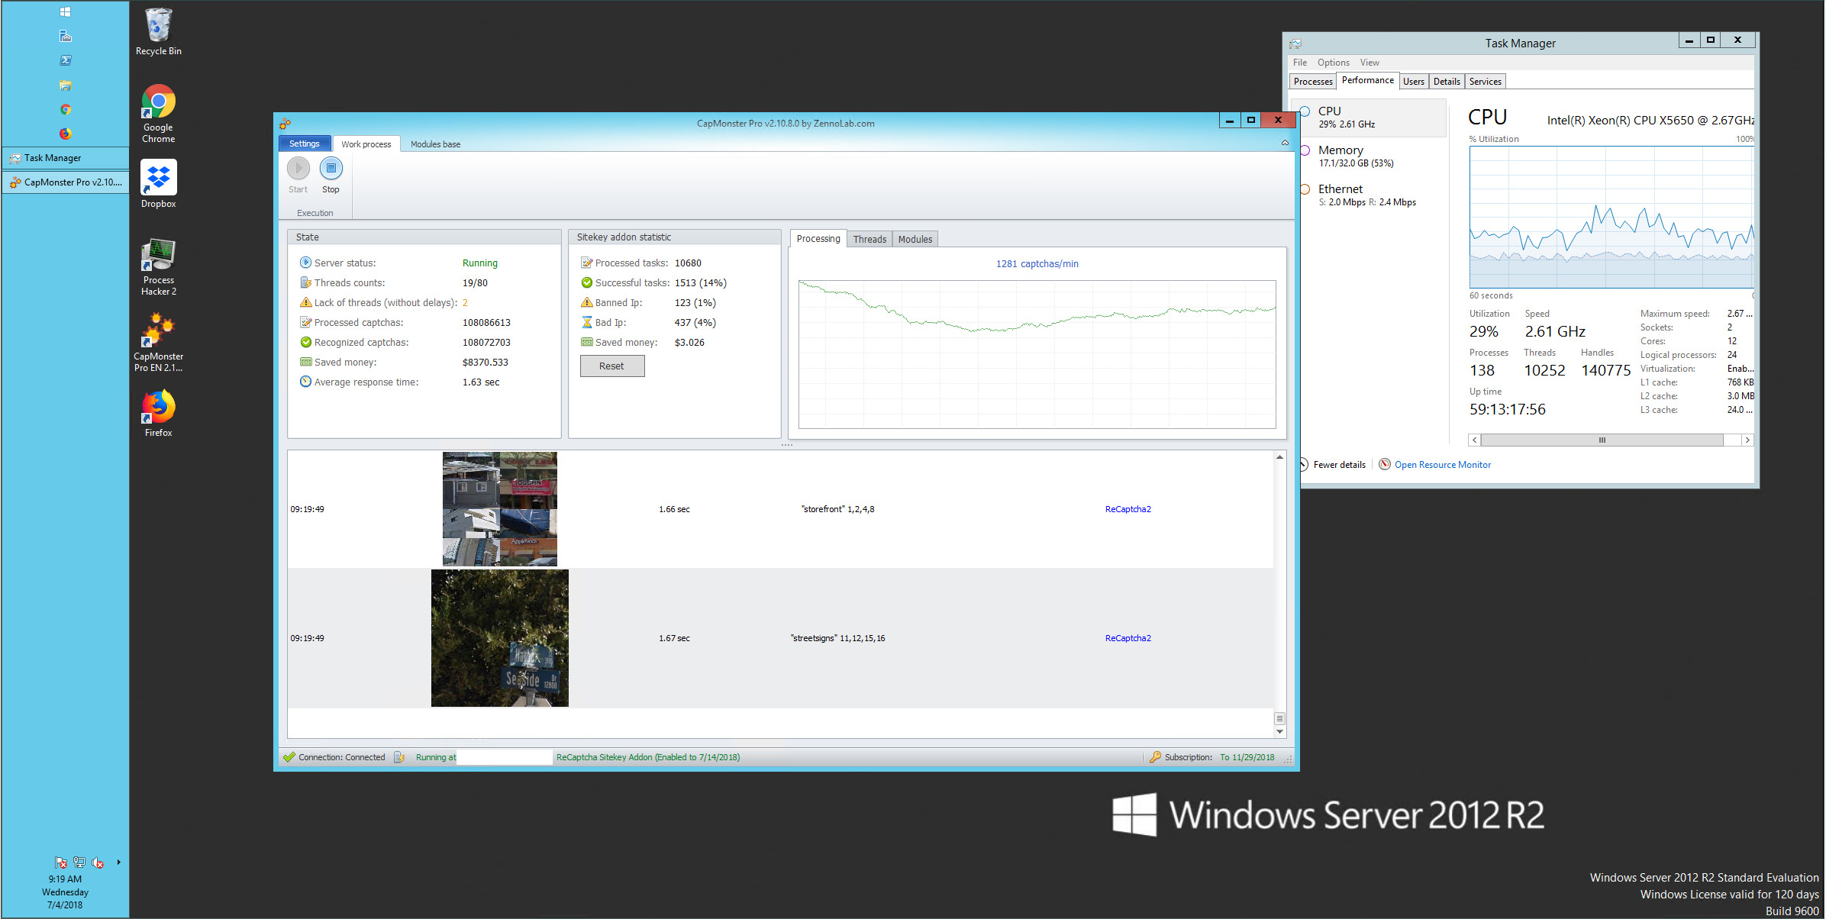1826x919 pixels.
Task: Select the Dropbox desktop icon
Action: pos(159,184)
